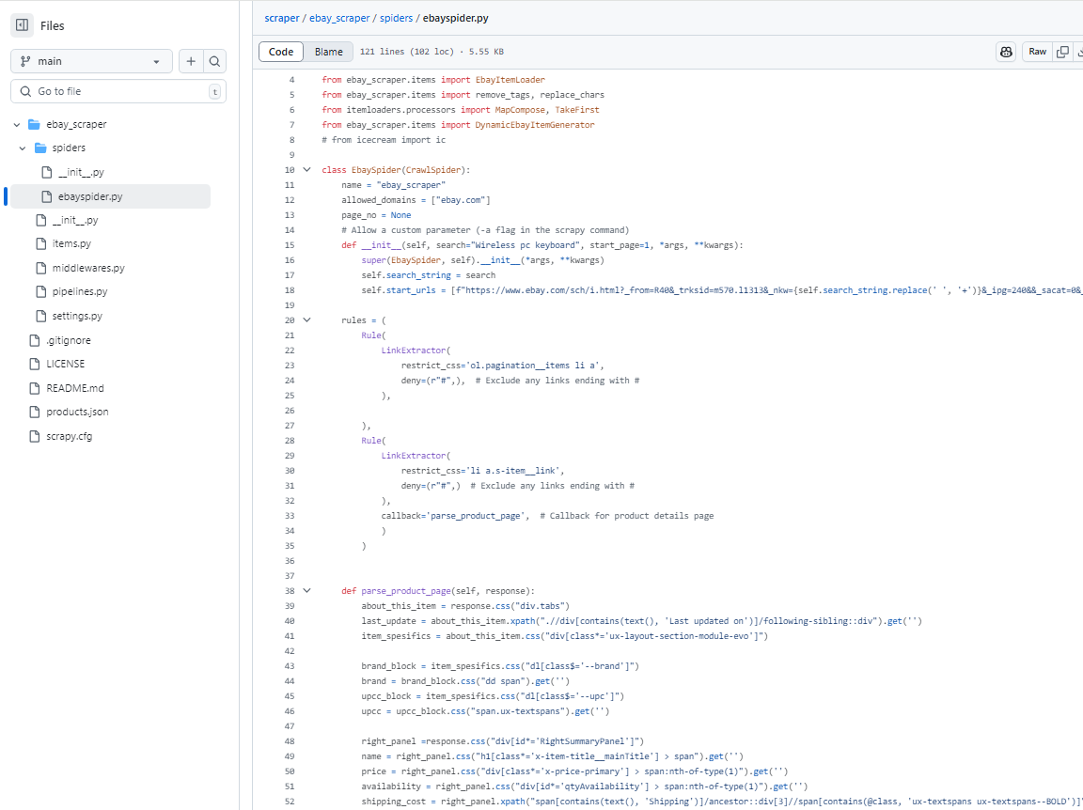This screenshot has height=810, width=1083.
Task: Click the ebay_scraper folder icon
Action: (35, 124)
